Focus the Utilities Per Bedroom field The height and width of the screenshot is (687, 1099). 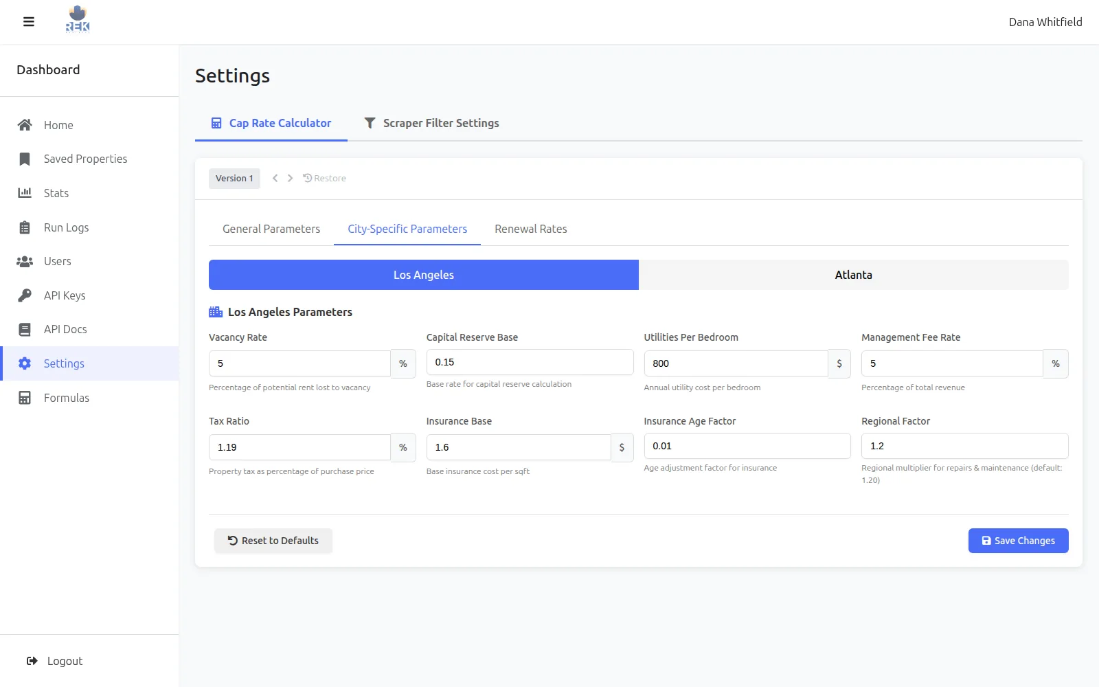pyautogui.click(x=736, y=363)
